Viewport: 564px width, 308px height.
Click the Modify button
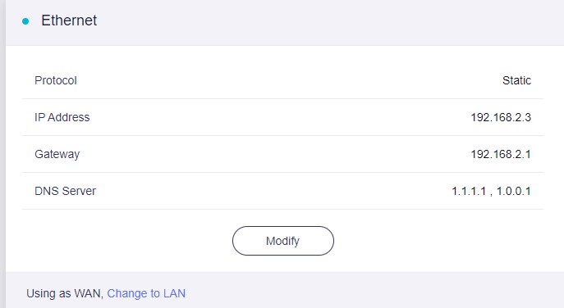click(283, 241)
